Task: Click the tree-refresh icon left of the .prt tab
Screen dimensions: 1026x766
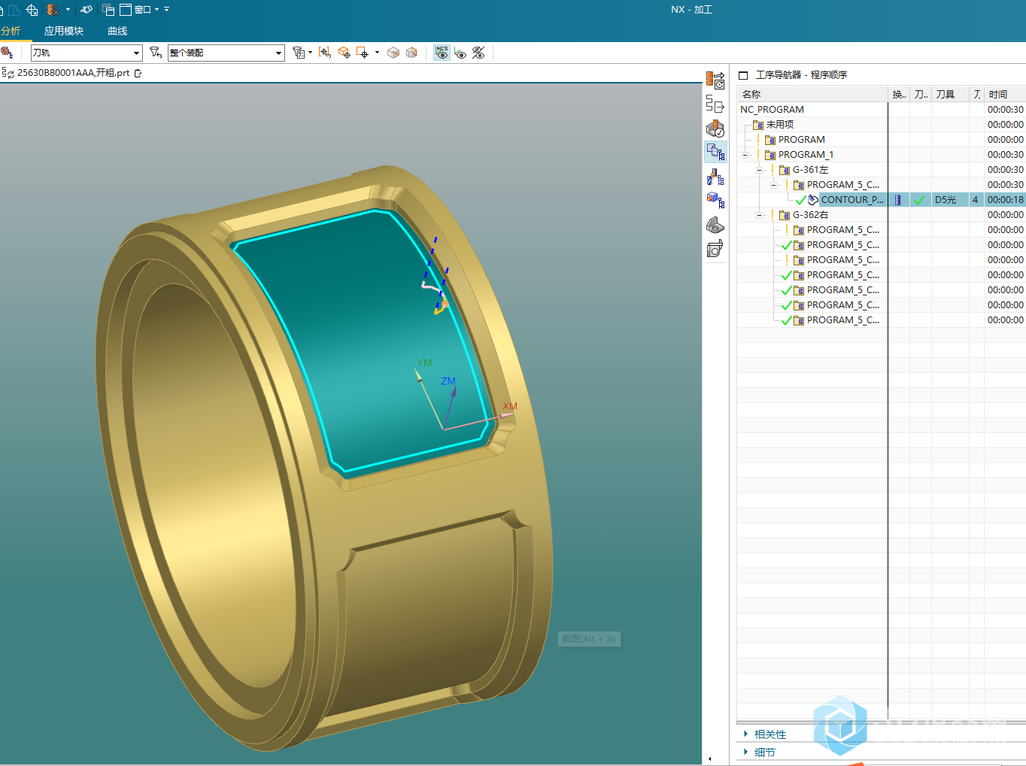Action: point(8,73)
